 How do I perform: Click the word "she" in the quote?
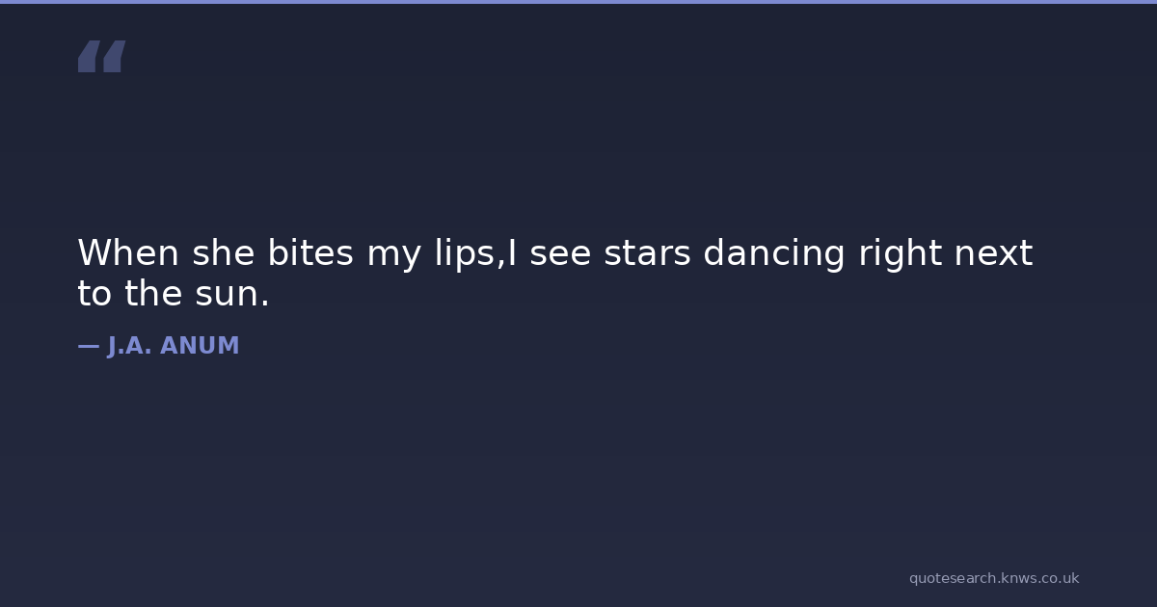pos(224,253)
